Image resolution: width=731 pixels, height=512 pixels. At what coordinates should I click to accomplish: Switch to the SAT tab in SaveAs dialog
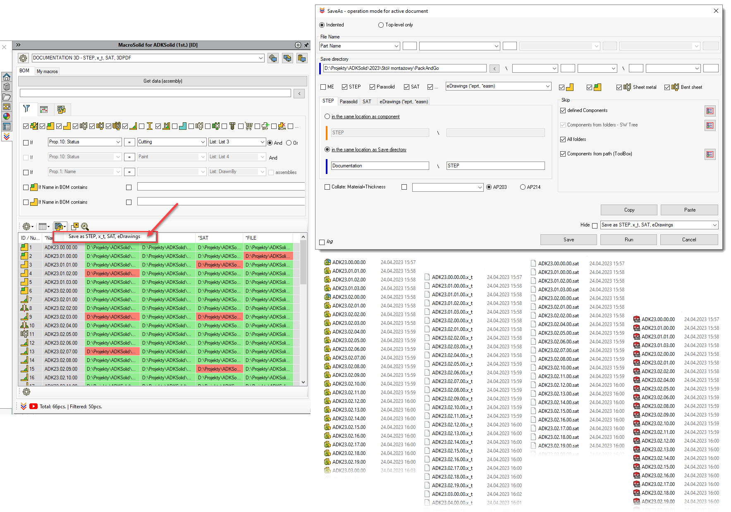point(367,102)
